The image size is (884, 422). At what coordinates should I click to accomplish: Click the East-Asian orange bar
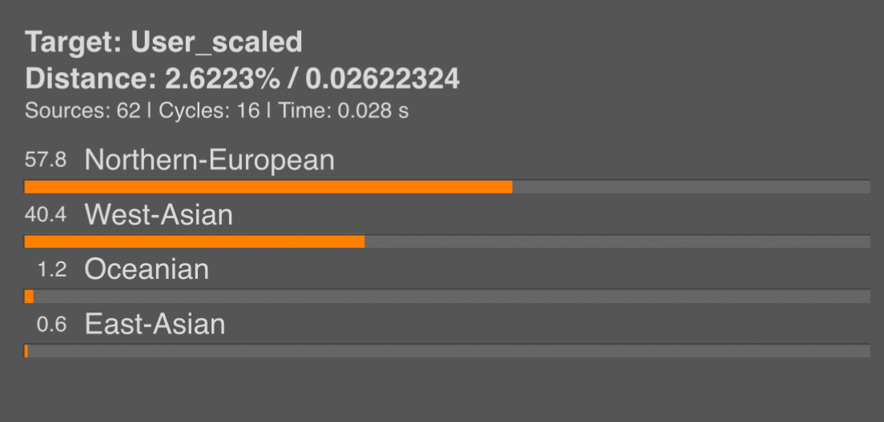point(26,351)
